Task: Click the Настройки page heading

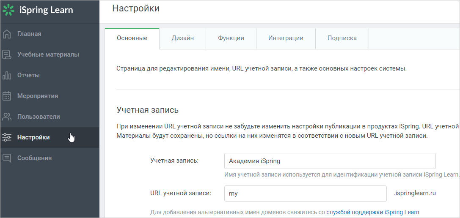Action: [x=136, y=8]
